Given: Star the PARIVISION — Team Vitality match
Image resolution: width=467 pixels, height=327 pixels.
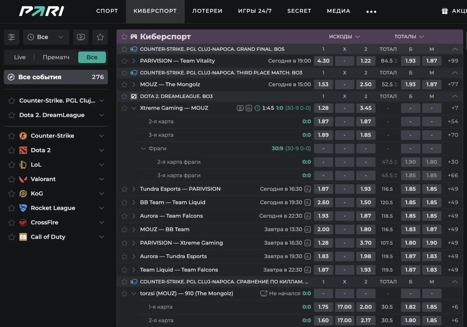Looking at the screenshot, I should click(x=124, y=61).
